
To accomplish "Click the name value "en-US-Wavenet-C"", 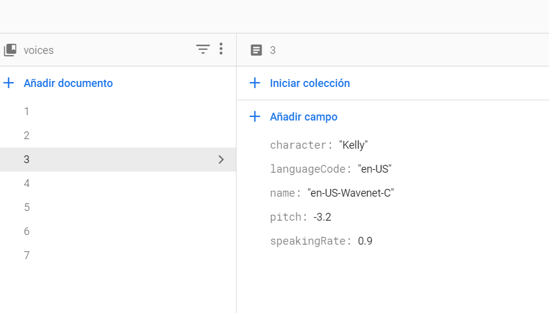I will pos(351,193).
